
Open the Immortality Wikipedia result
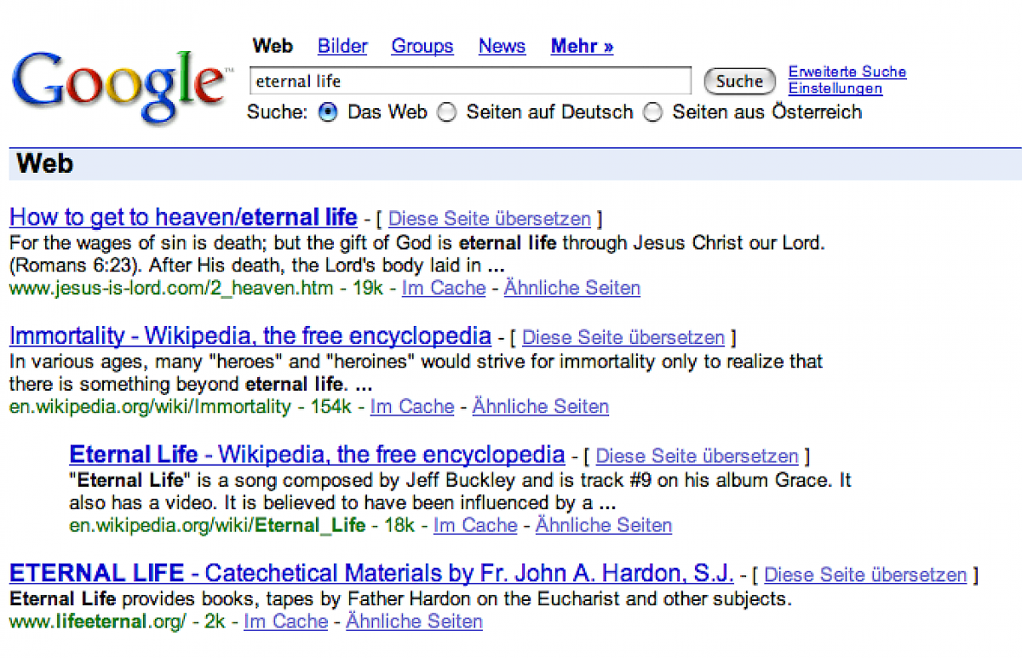coord(250,336)
